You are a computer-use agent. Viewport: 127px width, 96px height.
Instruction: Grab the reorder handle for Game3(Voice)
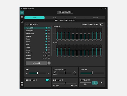[x=49, y=33]
